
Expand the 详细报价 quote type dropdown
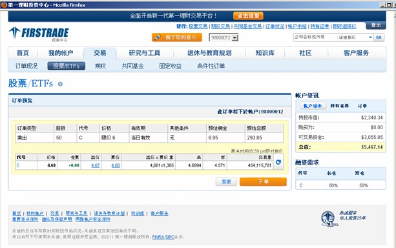(370, 37)
